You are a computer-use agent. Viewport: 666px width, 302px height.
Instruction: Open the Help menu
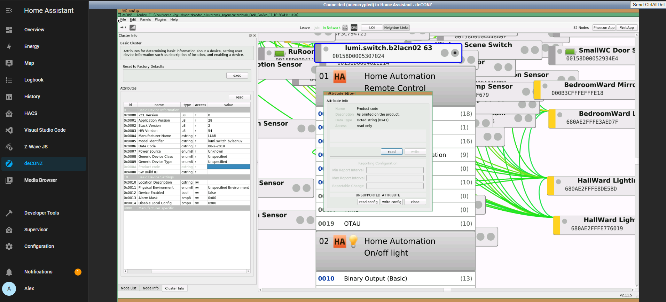click(x=174, y=20)
